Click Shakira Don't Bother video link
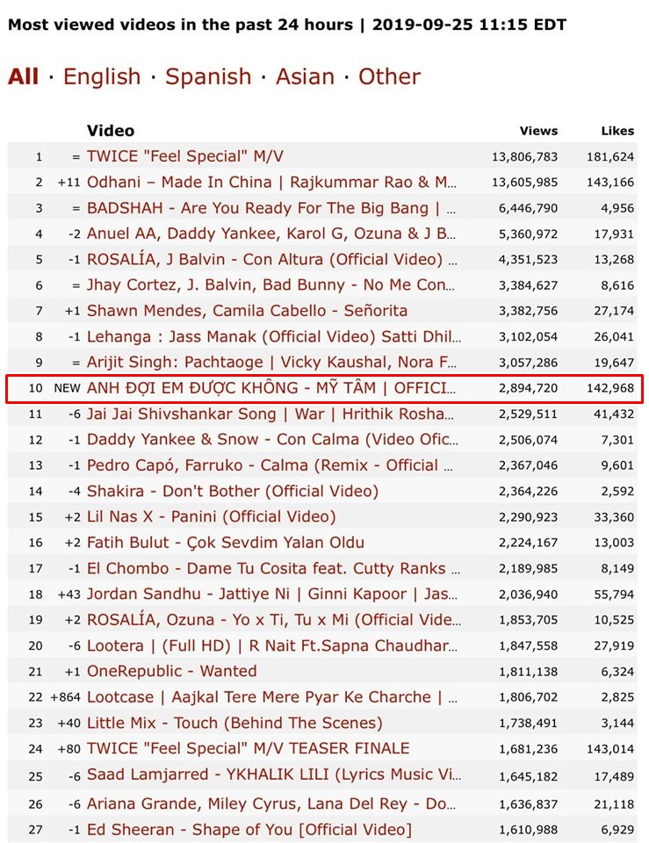 coord(233,491)
